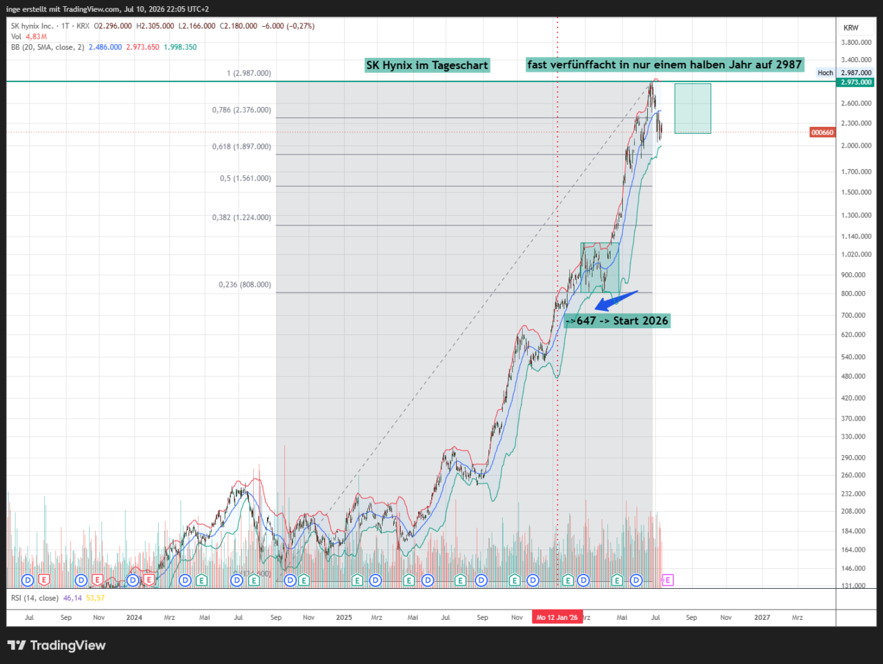Click the 3.800.000 price axis label
This screenshot has width=883, height=664.
click(x=856, y=42)
